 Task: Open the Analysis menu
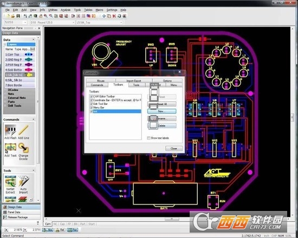coord(66,10)
